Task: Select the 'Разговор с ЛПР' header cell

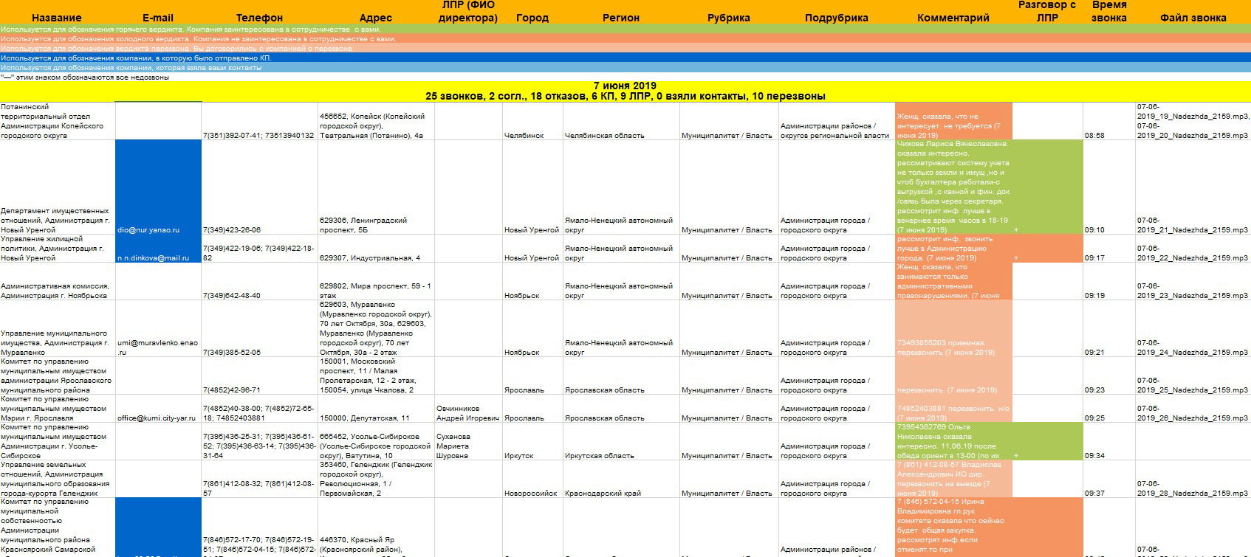Action: [1047, 12]
